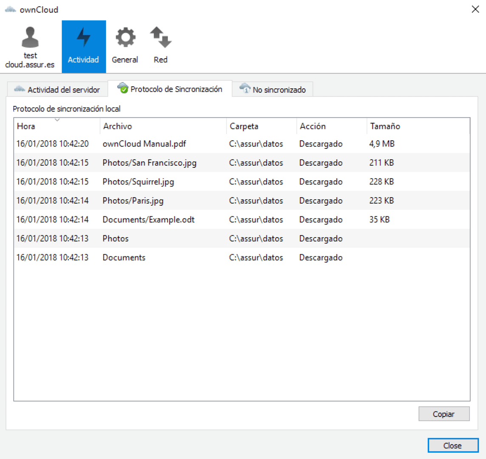Switch to No sincronizado tab

pos(279,90)
